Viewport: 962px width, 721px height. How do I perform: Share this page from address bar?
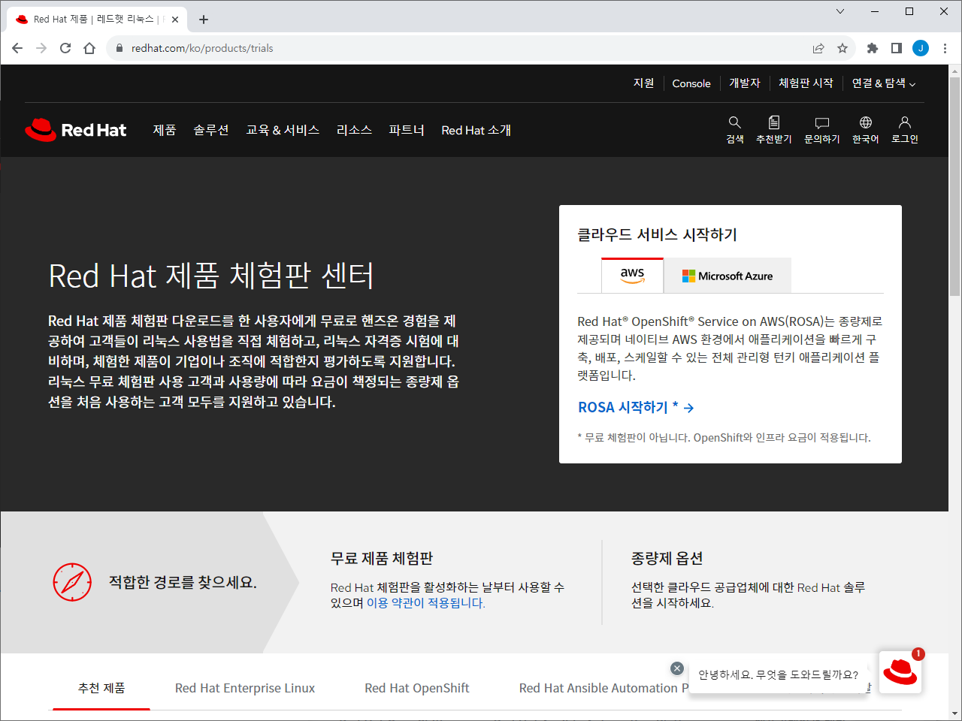(818, 48)
